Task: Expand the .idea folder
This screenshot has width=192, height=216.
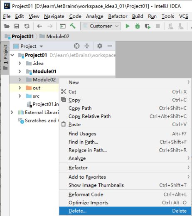Action: point(20,63)
